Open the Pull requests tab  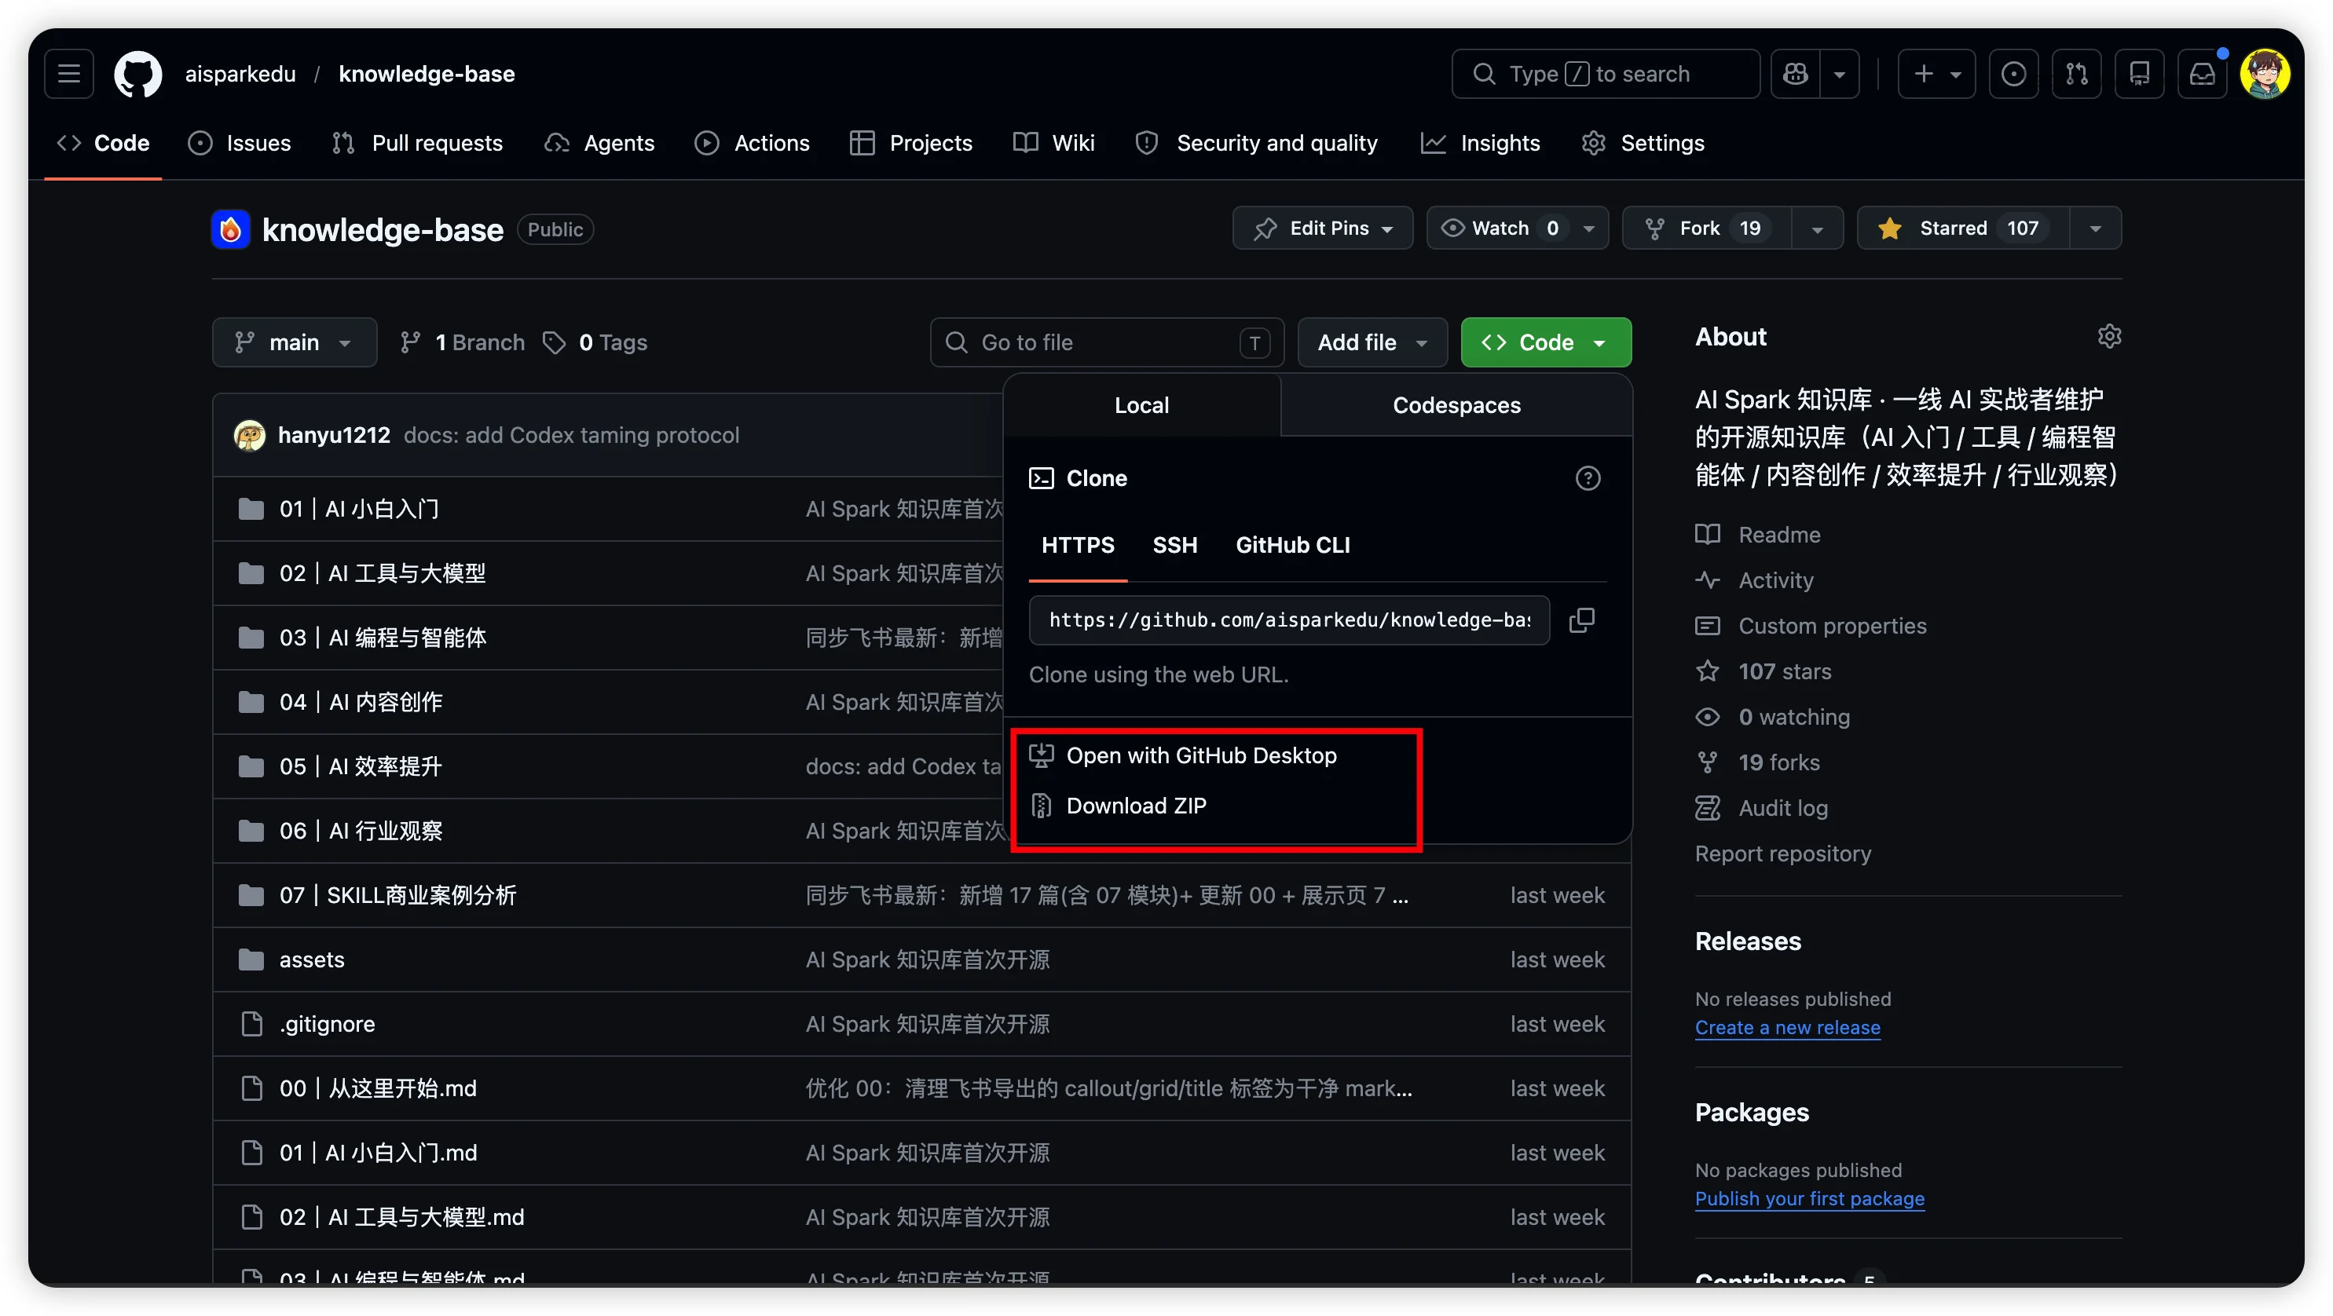click(416, 143)
